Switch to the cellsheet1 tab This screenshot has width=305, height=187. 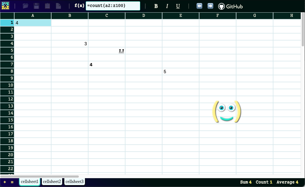29,182
